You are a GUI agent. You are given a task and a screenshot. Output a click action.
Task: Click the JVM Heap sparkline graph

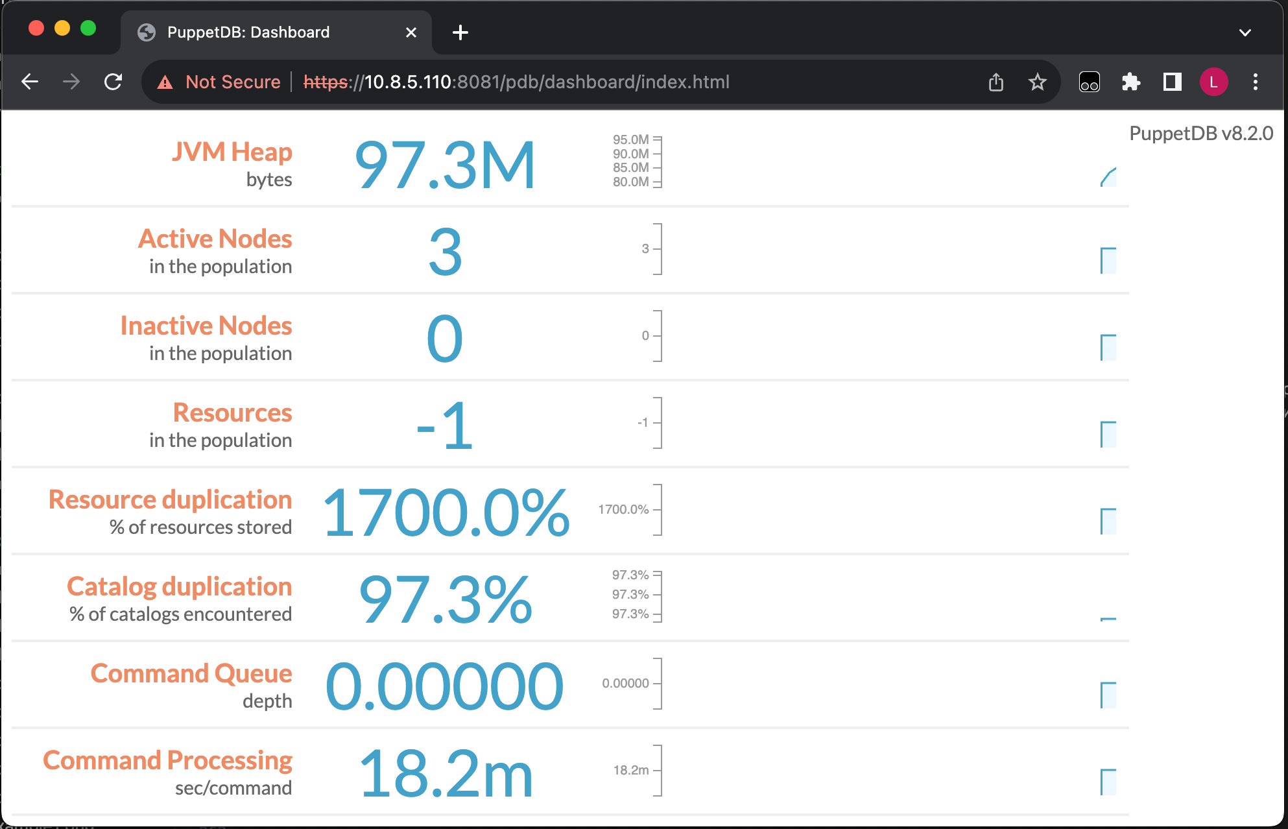[x=1108, y=176]
